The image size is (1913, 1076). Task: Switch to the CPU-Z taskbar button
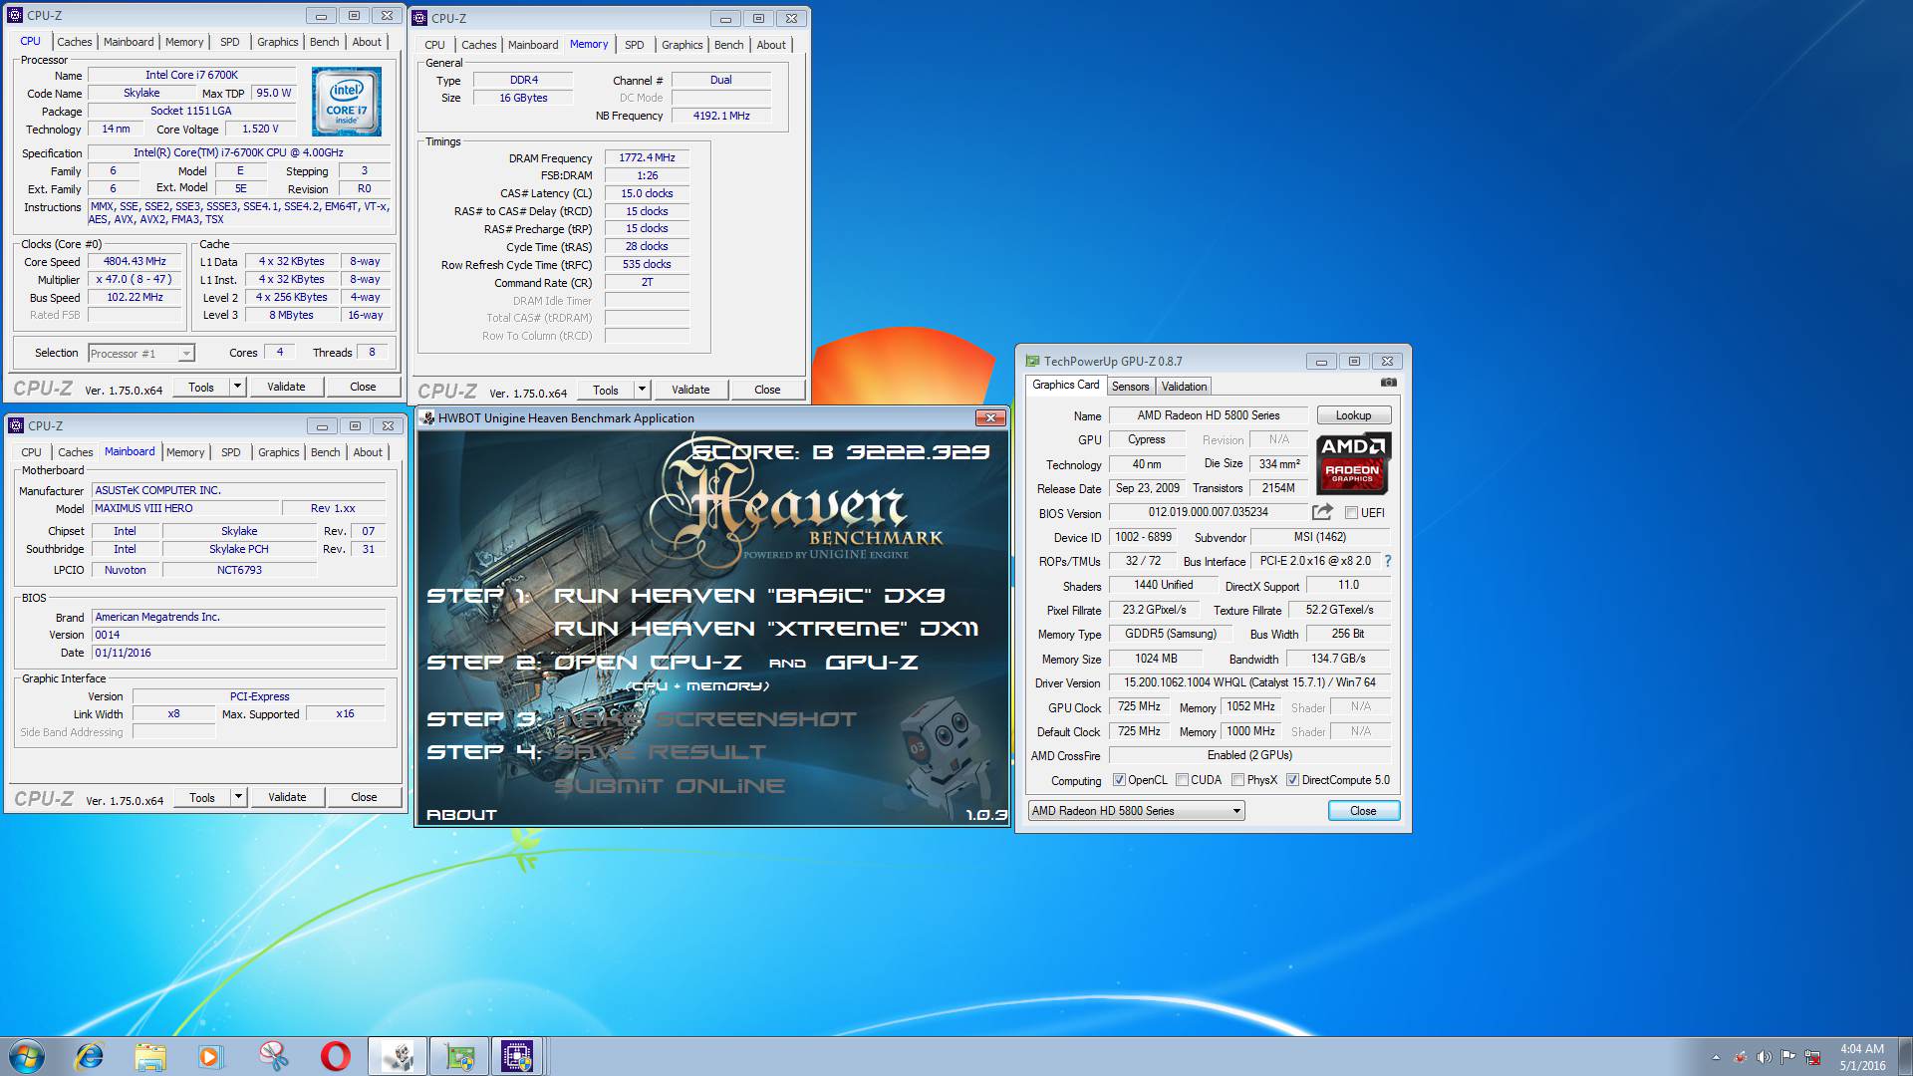point(518,1056)
